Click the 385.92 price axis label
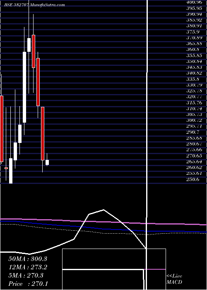Viewport: 207px width, 290px height. pos(195,20)
